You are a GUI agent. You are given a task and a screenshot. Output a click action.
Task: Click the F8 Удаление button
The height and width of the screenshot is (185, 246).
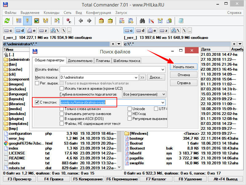click(190, 179)
